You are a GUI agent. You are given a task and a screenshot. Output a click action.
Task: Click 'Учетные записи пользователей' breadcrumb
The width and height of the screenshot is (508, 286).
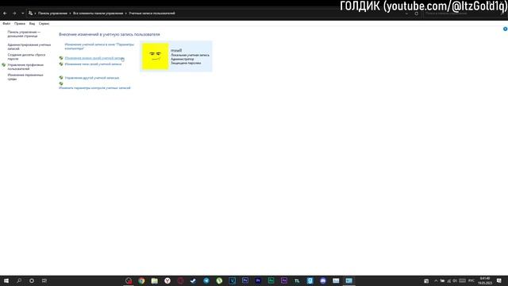pyautogui.click(x=152, y=14)
